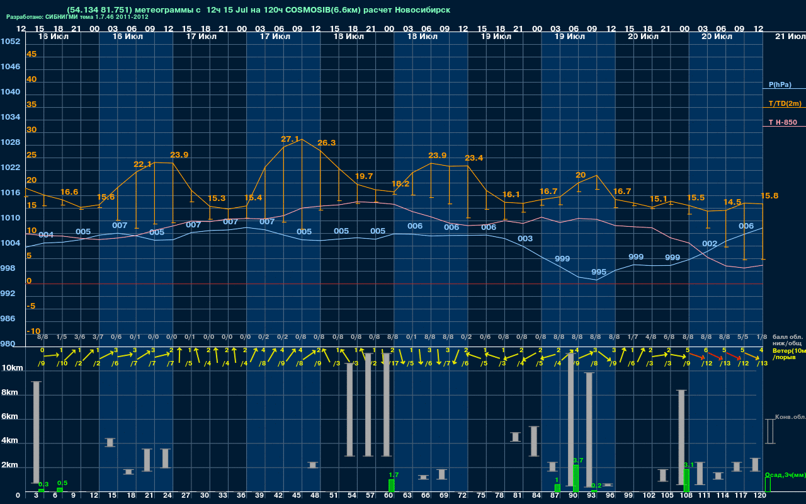Click the 1052 pressure axis label
The height and width of the screenshot is (504, 806).
pos(11,42)
